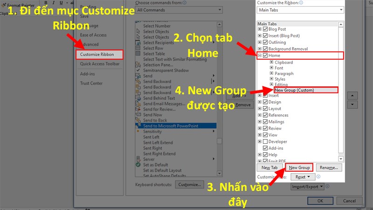Image resolution: width=373 pixels, height=210 pixels.
Task: Click the Send to Back icon
Action: (138, 120)
